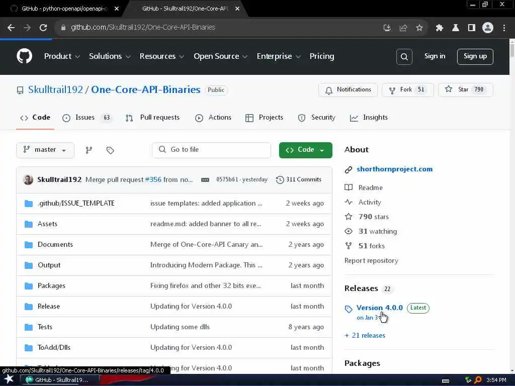This screenshot has width=515, height=386.
Task: Expand the Enterprise menu
Action: pos(279,56)
